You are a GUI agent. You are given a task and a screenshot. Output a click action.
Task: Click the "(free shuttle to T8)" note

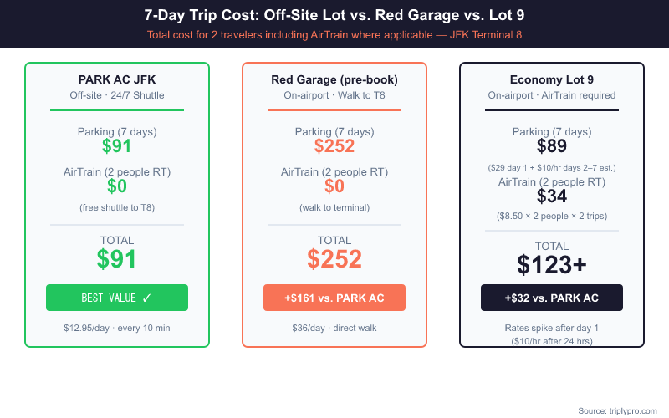[117, 207]
